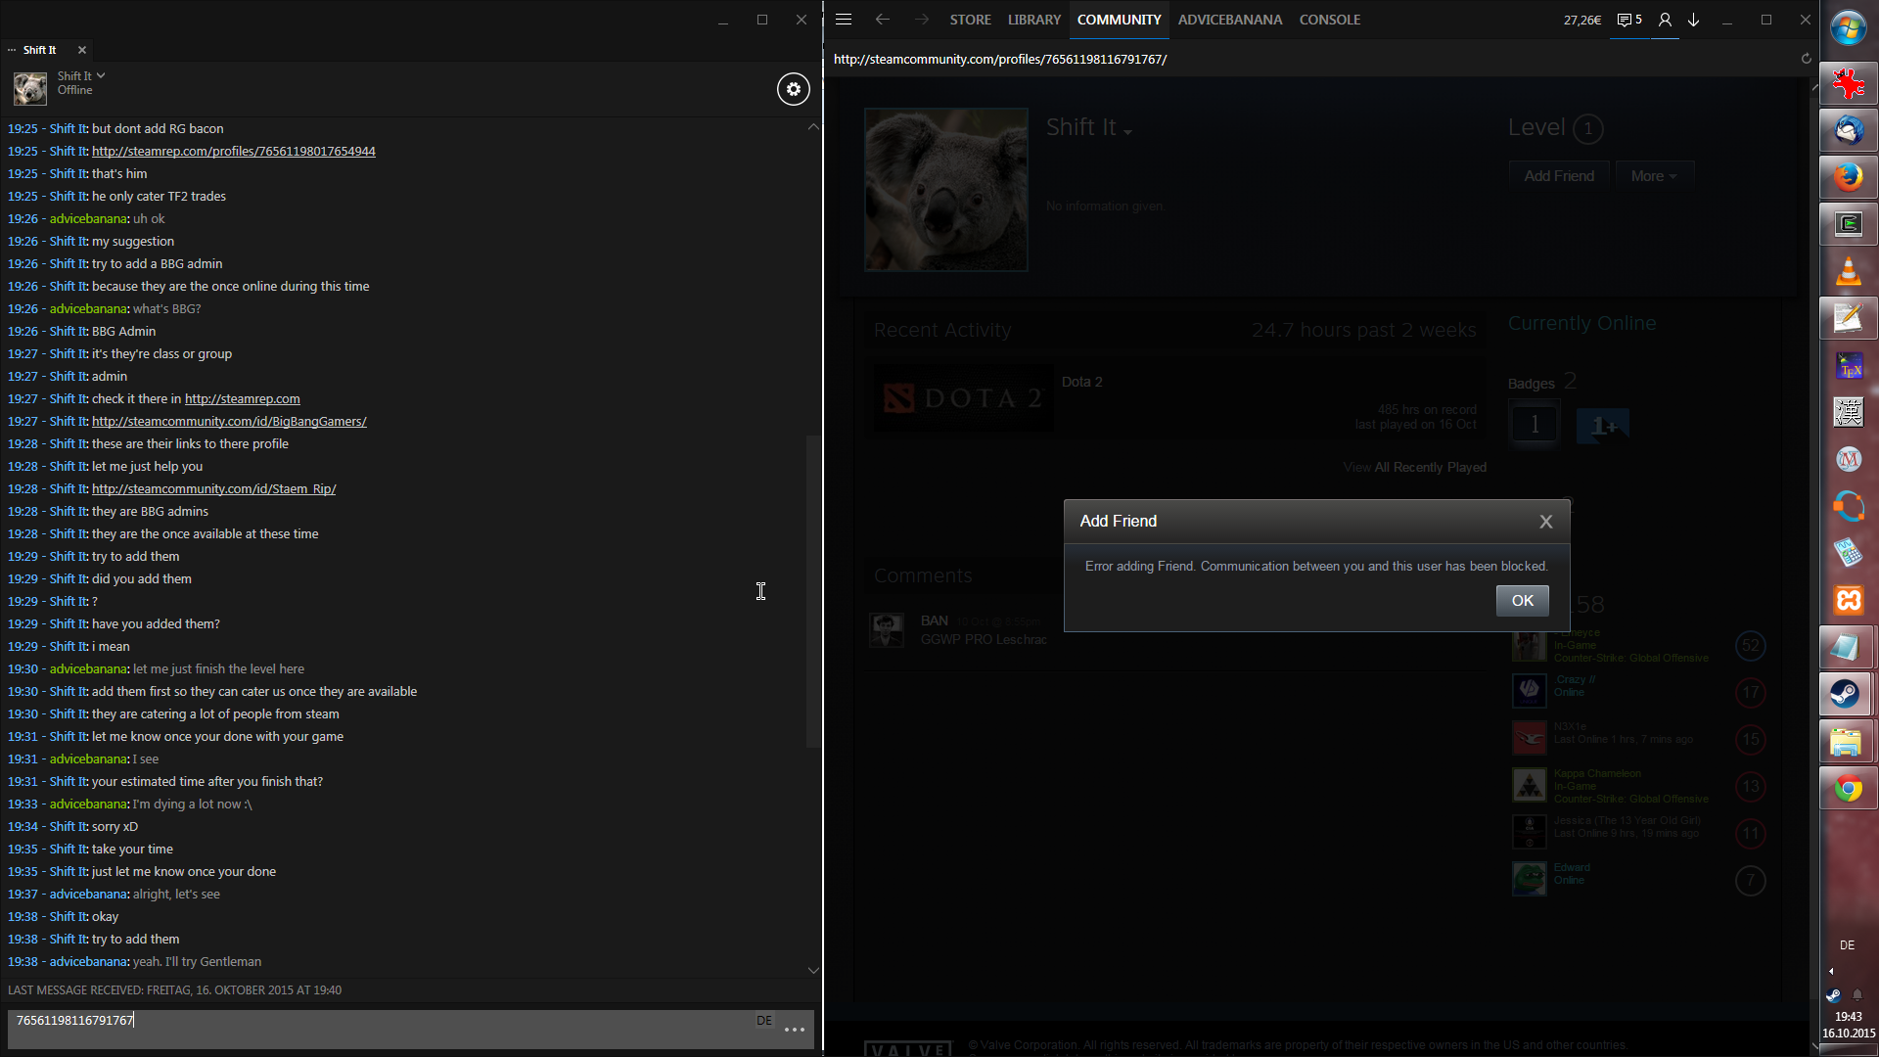Reload the community page
The width and height of the screenshot is (1879, 1057).
pos(1807,59)
